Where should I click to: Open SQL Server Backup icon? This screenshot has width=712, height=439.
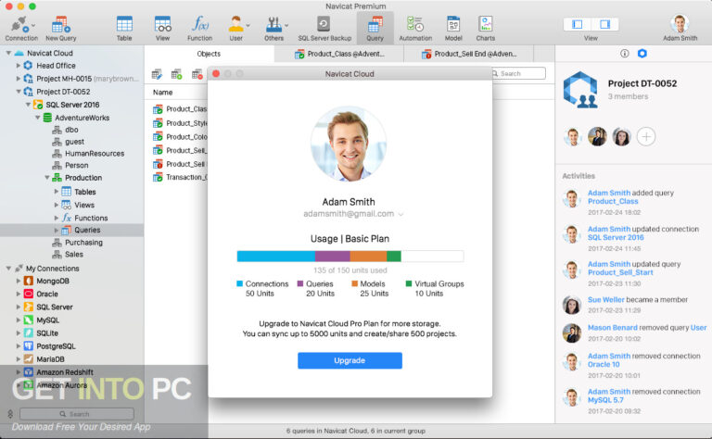tap(324, 23)
